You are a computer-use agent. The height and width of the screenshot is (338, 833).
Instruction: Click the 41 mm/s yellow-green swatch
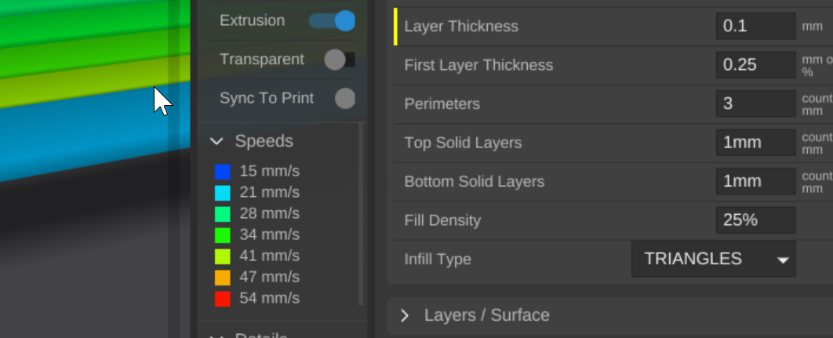(x=223, y=256)
